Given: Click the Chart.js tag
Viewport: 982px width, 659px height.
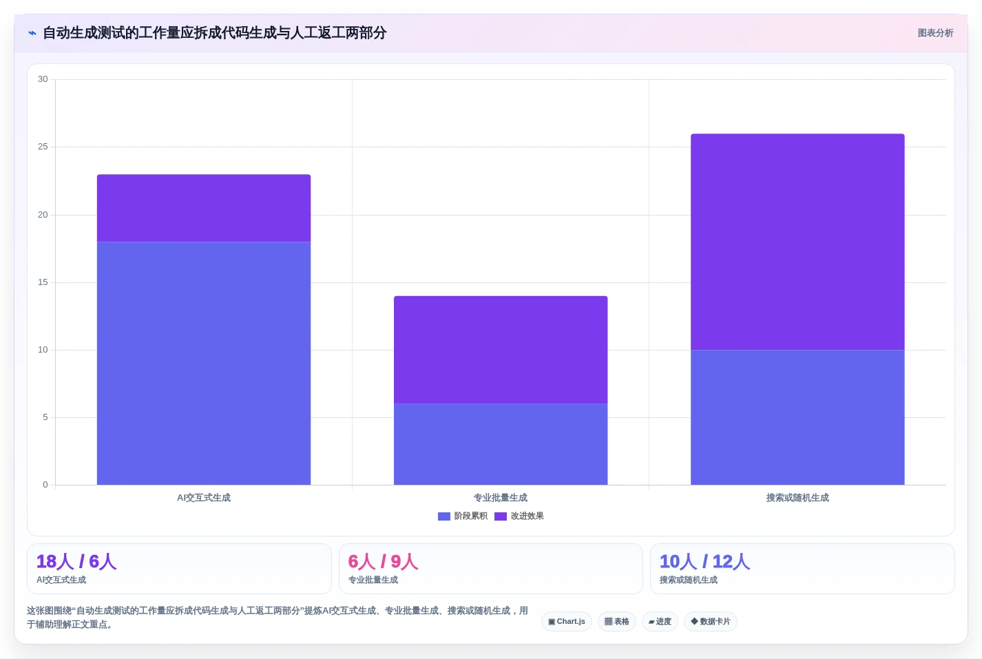Looking at the screenshot, I should (567, 622).
